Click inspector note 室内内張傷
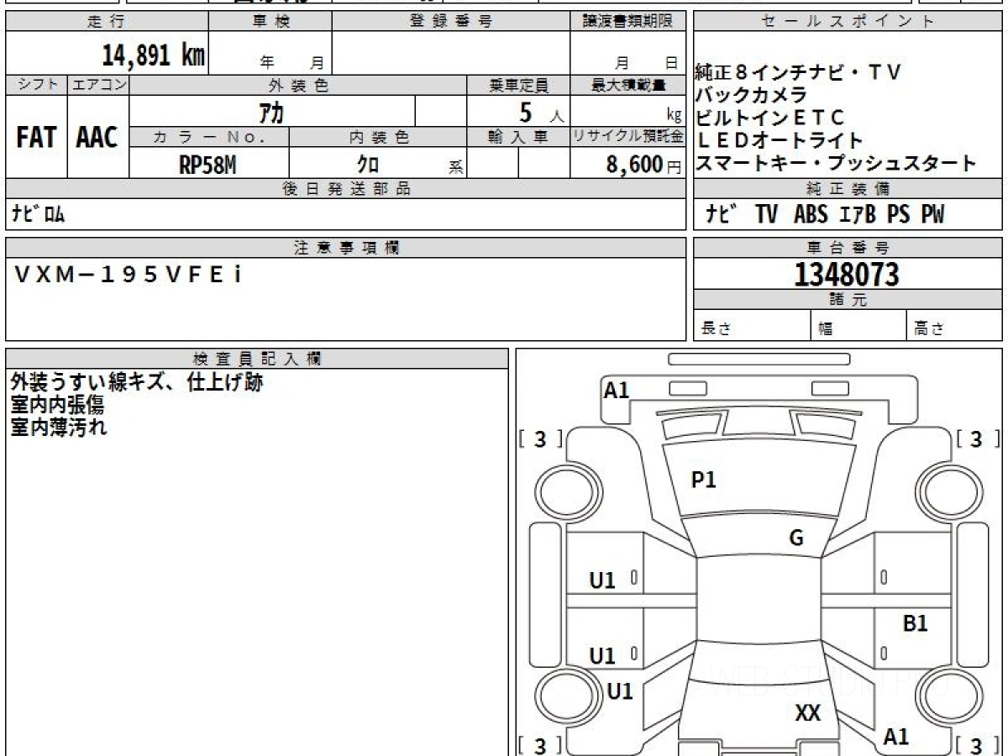Image resolution: width=1008 pixels, height=756 pixels. tap(57, 405)
